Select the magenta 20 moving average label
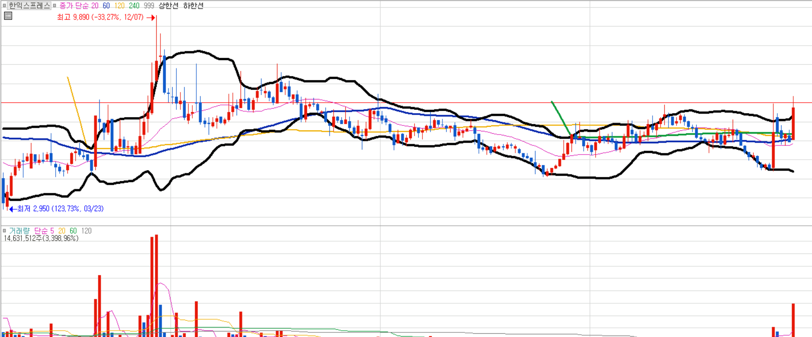Viewport: 812px width, 337px height. 95,5
